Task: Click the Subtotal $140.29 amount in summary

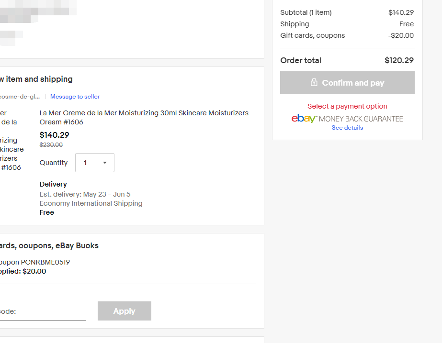Action: pyautogui.click(x=401, y=12)
